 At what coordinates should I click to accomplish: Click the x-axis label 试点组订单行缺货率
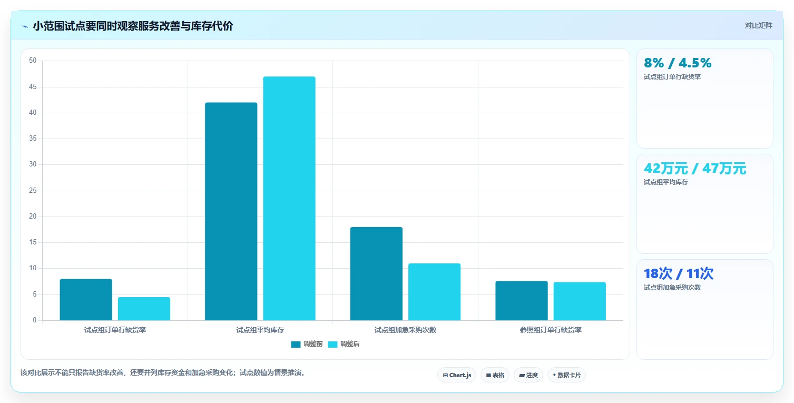[115, 330]
